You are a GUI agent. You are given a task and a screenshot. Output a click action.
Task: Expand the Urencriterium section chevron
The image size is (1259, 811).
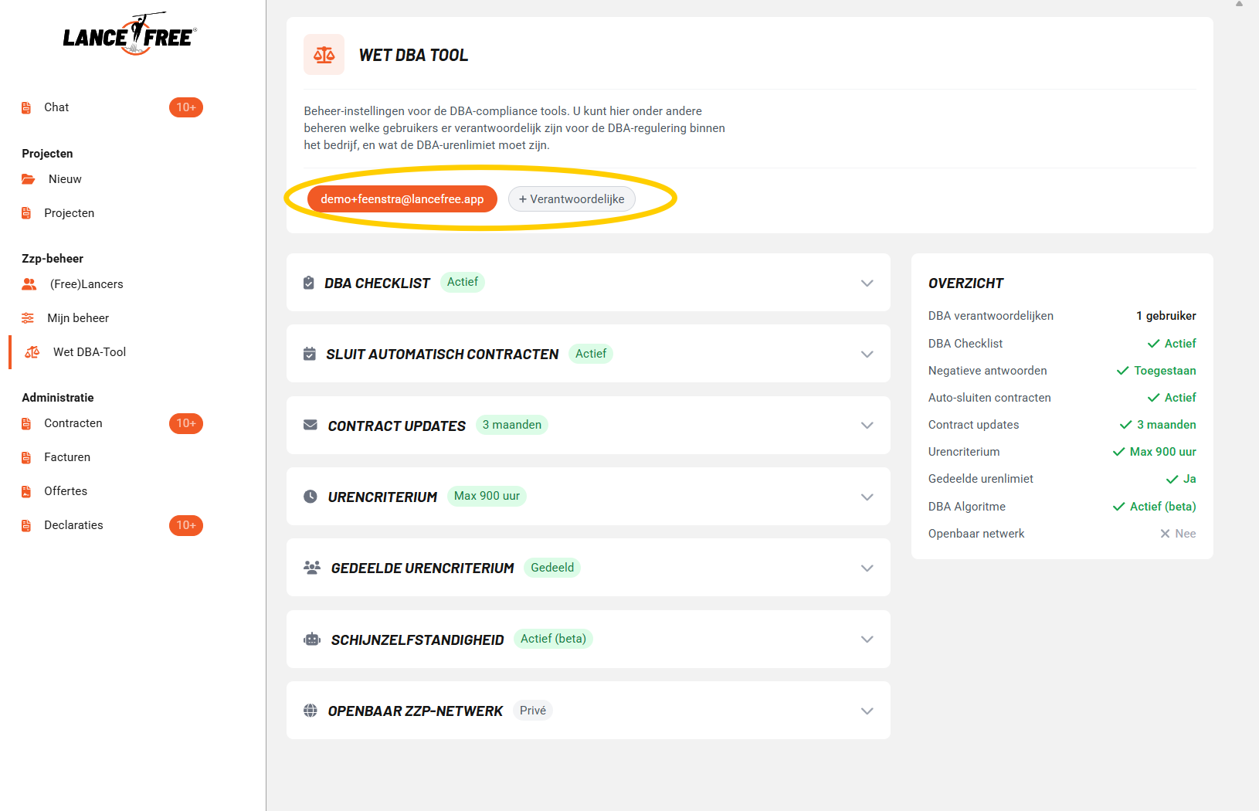867,497
